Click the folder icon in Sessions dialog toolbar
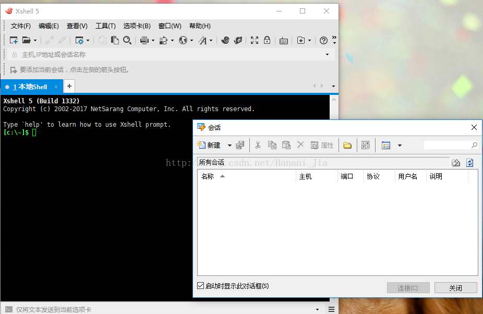The width and height of the screenshot is (483, 314). click(347, 145)
